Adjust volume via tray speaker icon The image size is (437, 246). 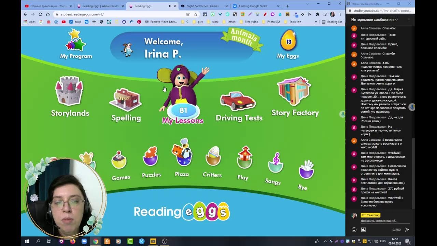(375, 242)
